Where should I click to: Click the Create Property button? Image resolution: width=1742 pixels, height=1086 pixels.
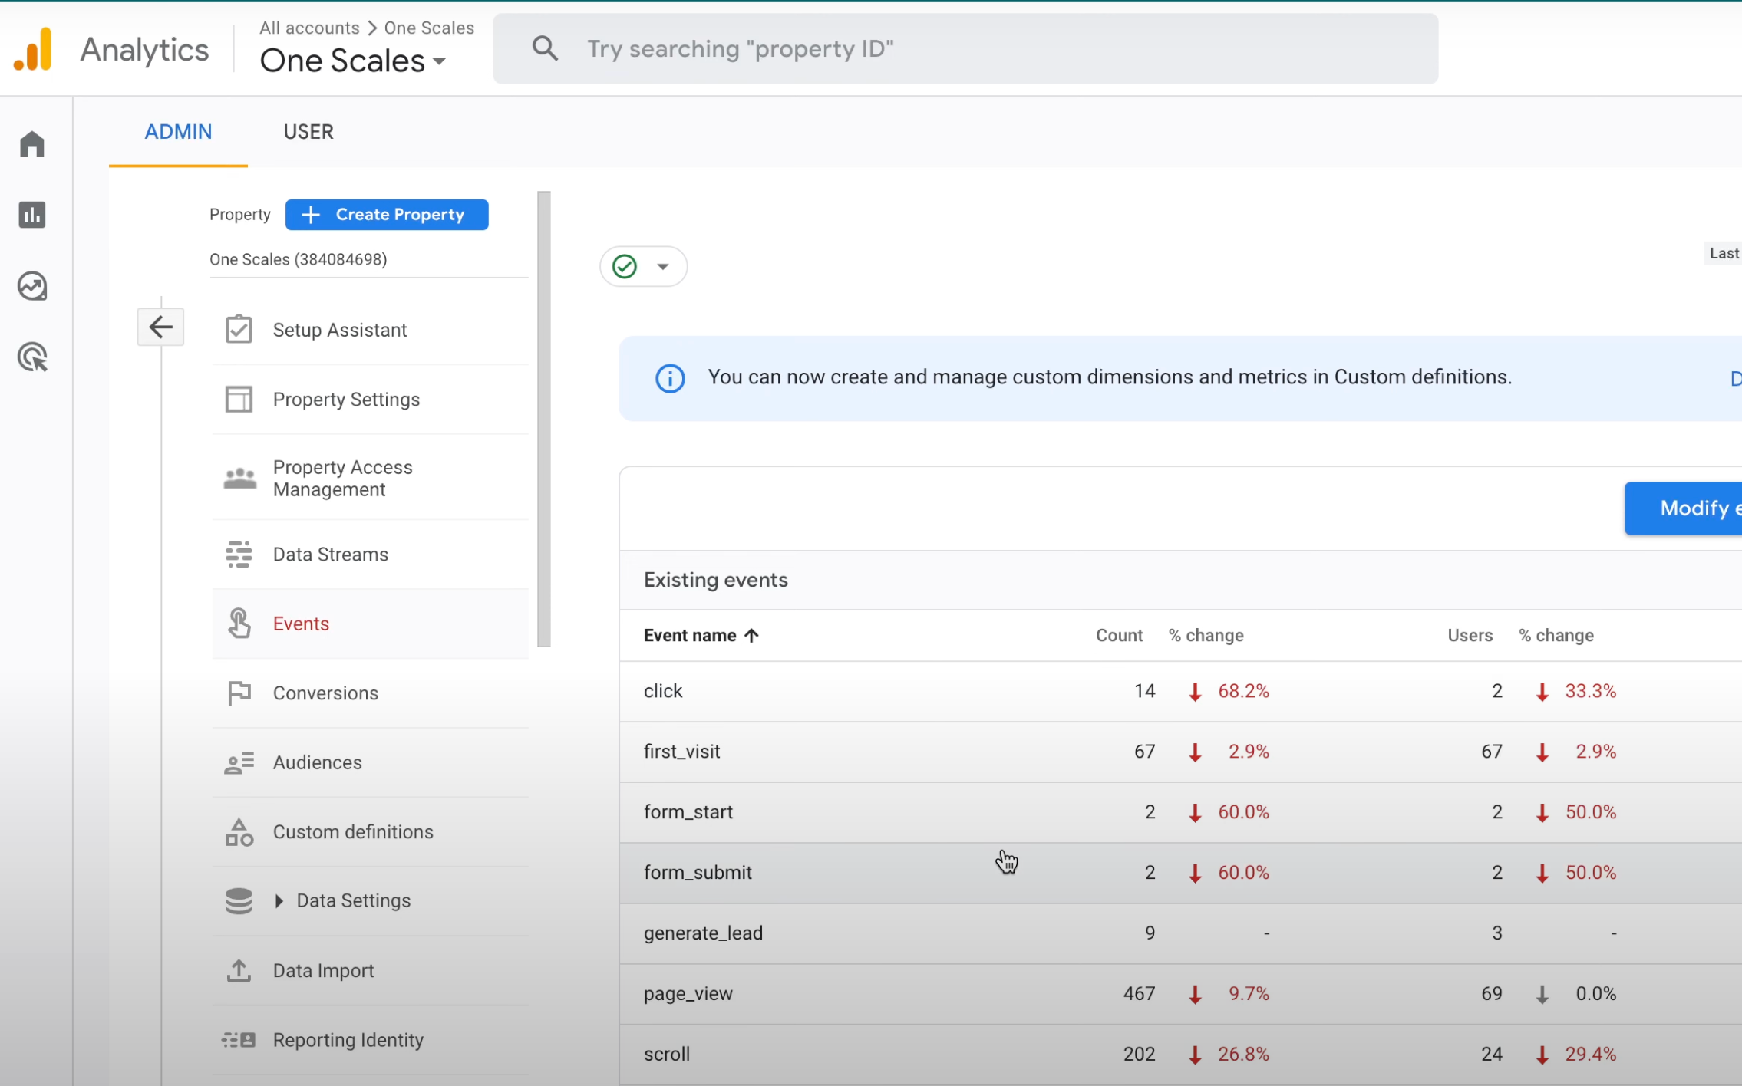click(387, 214)
